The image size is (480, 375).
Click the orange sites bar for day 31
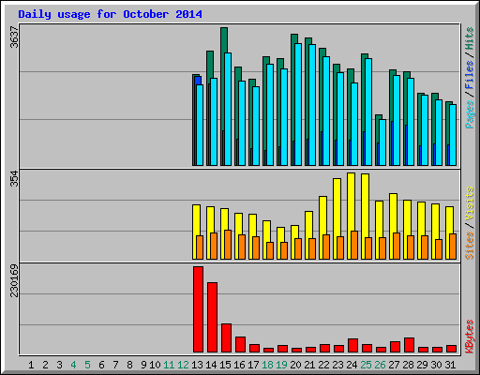click(453, 247)
